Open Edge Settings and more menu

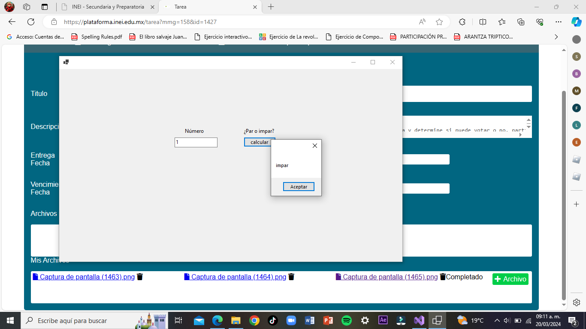[x=558, y=22]
